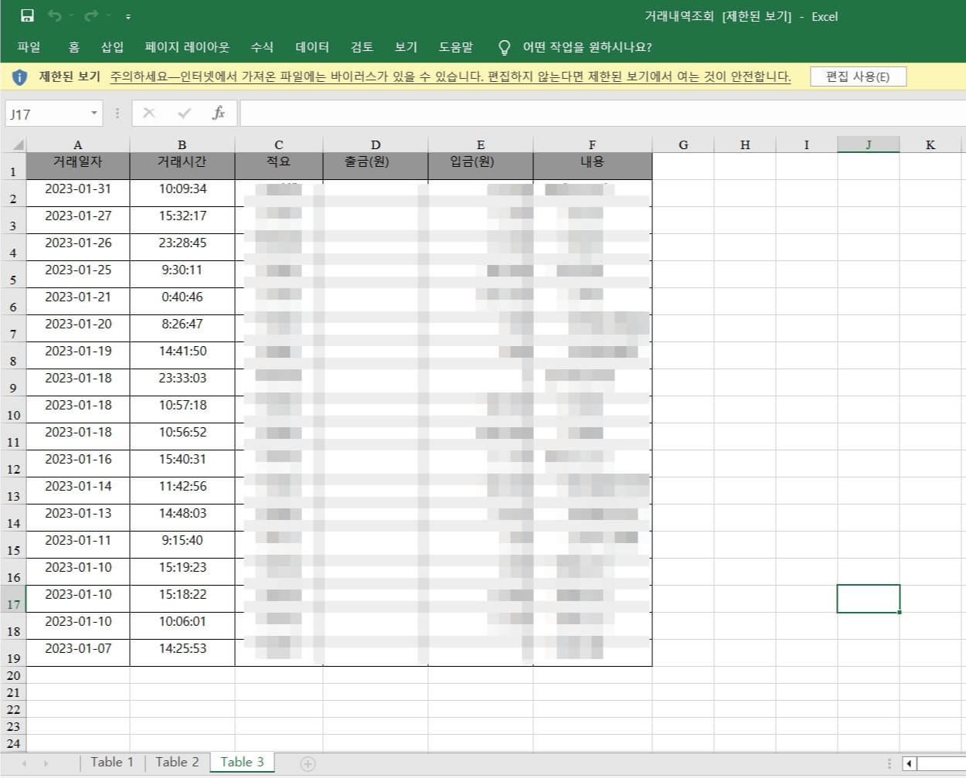Switch to the 수식 ribbon tab
966x778 pixels.
[x=261, y=47]
